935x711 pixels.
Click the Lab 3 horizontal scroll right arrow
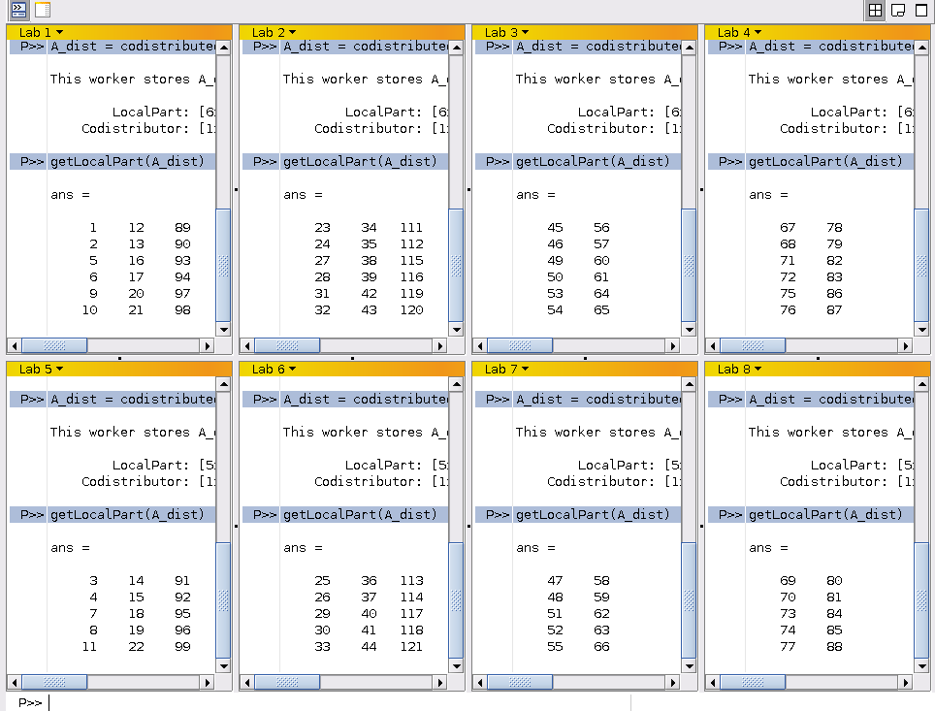(672, 345)
